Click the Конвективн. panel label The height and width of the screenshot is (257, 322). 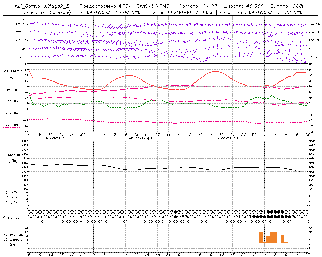[x=13, y=235]
